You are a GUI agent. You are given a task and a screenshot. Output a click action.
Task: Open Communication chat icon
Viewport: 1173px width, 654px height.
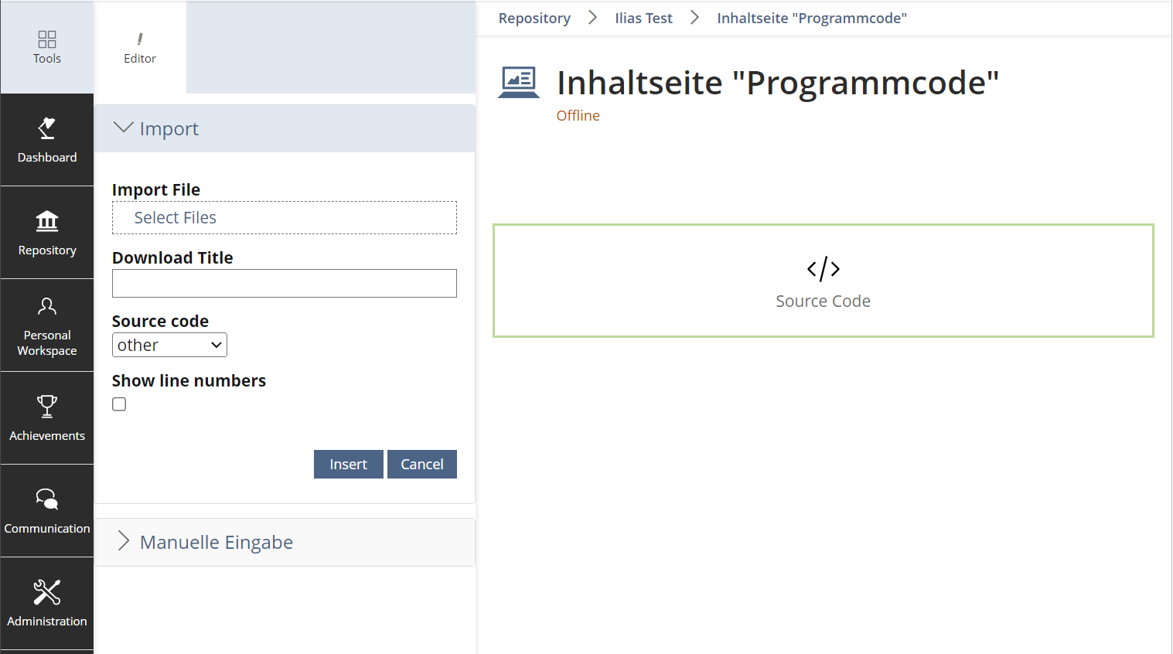click(47, 499)
